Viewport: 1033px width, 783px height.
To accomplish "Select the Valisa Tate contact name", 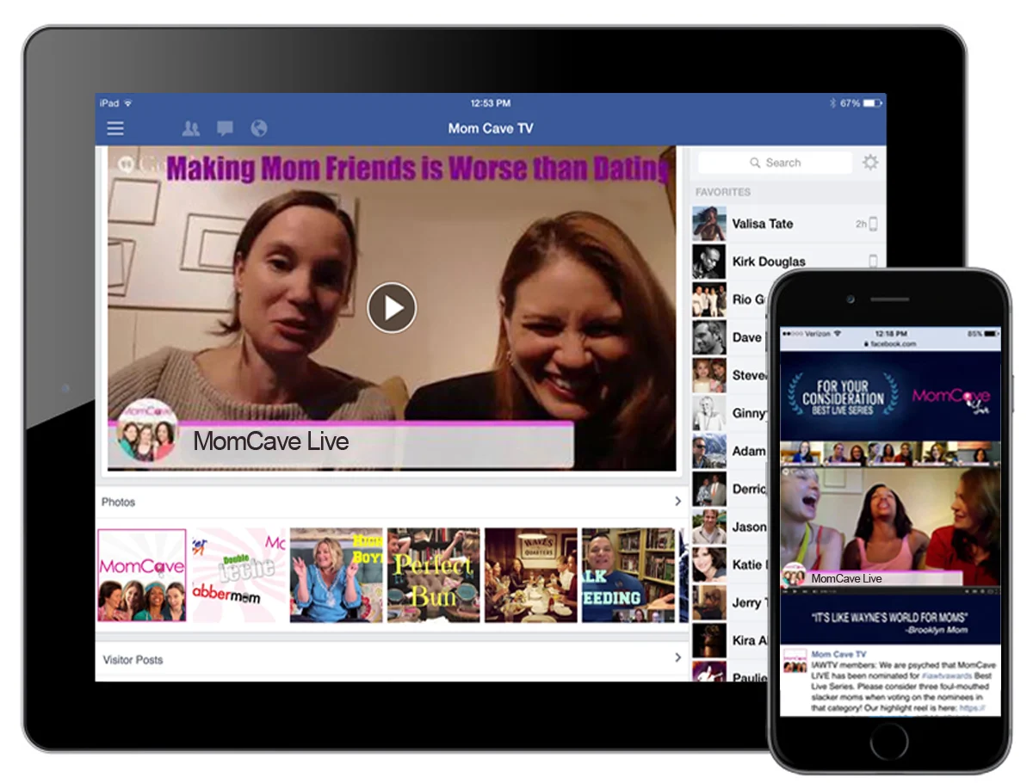I will (763, 224).
